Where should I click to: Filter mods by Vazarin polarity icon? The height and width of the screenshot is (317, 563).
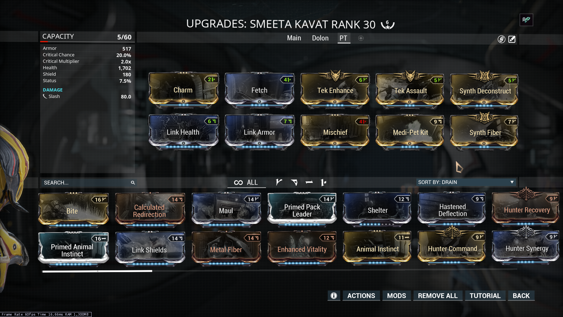[x=294, y=182]
